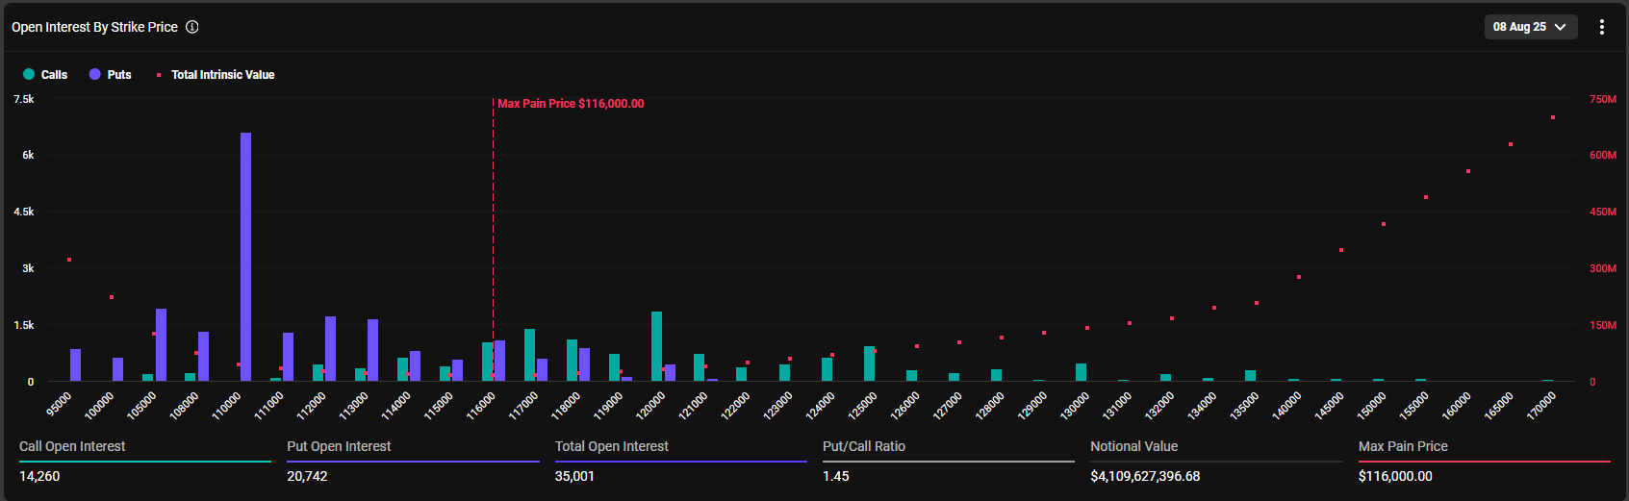The width and height of the screenshot is (1629, 501).
Task: Click the tallest puts bar at 110000
Action: pyautogui.click(x=245, y=256)
